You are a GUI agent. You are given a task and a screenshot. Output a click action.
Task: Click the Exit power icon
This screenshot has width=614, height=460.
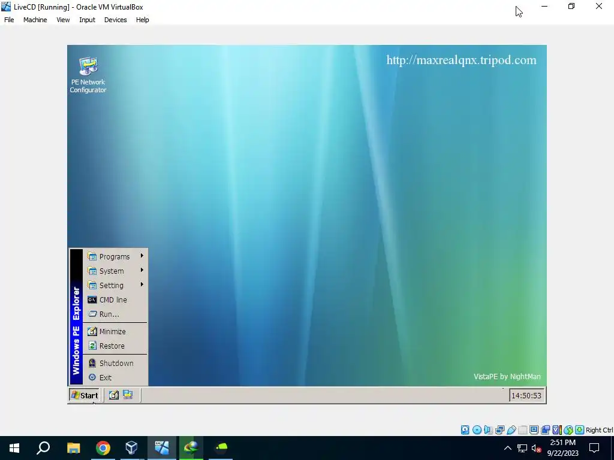tap(92, 377)
